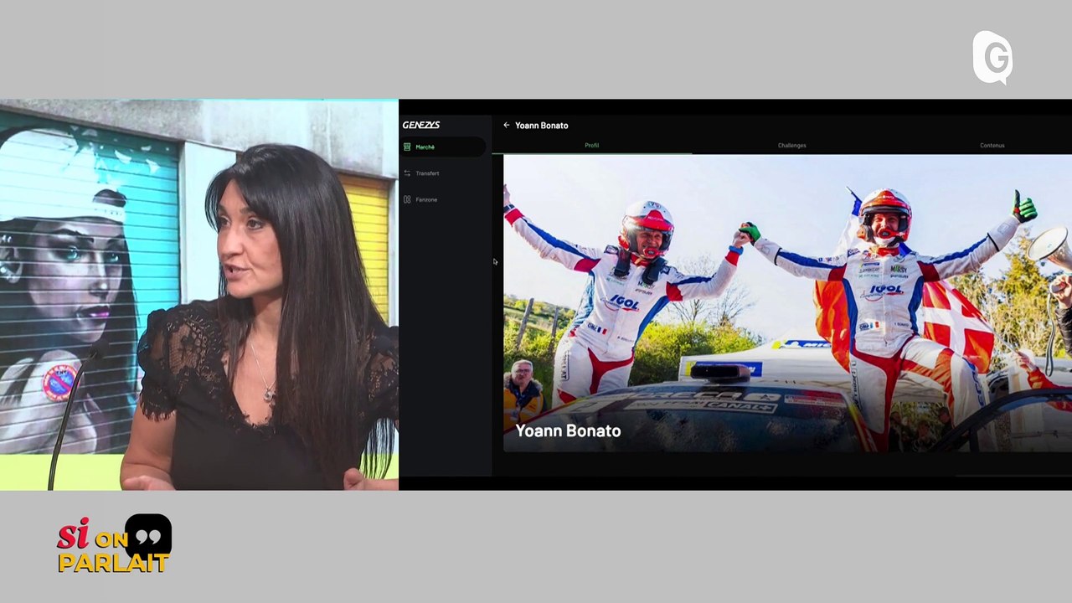Click the Fanzone icon in sidebar
This screenshot has width=1072, height=603.
407,199
